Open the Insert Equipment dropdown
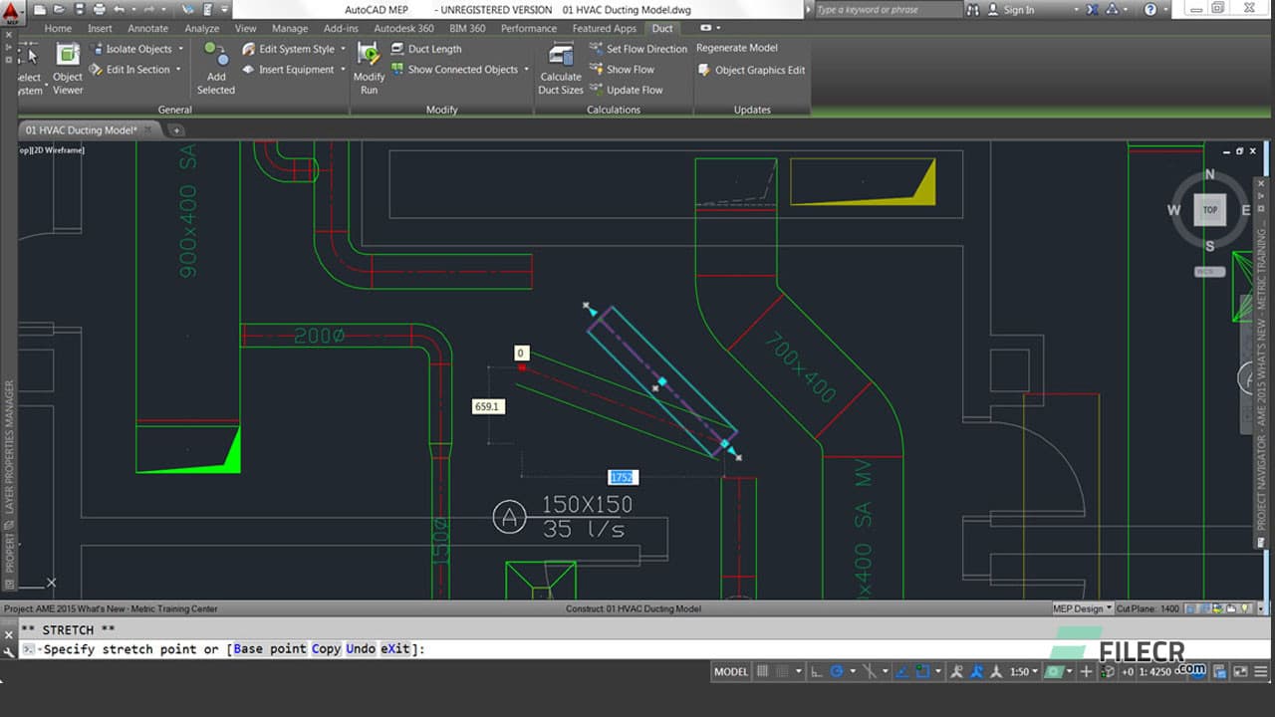Image resolution: width=1275 pixels, height=717 pixels. pyautogui.click(x=343, y=70)
